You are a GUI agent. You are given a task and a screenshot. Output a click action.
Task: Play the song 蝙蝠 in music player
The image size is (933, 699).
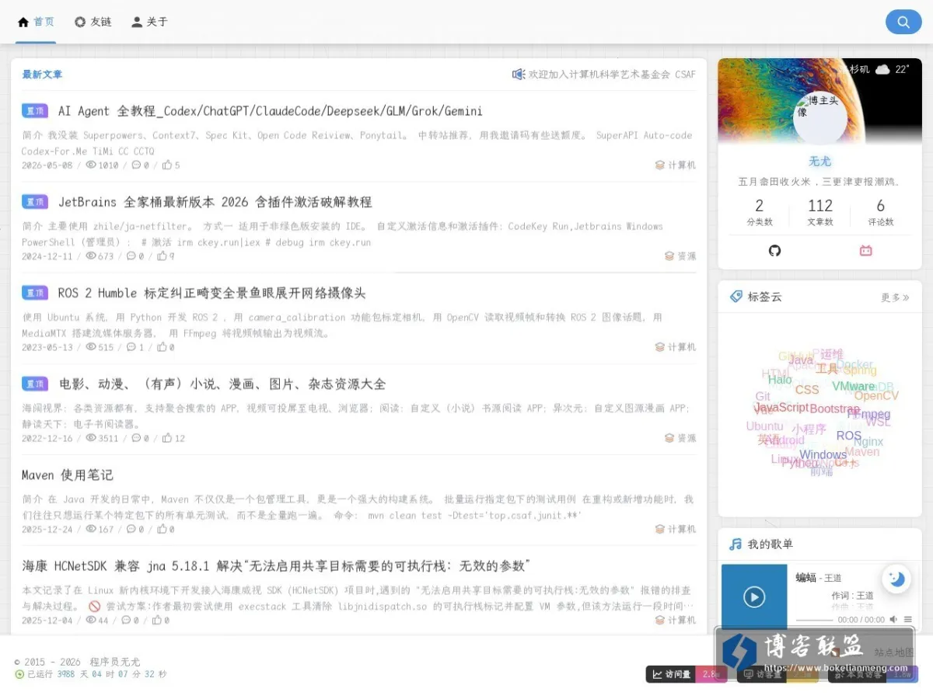(x=754, y=596)
